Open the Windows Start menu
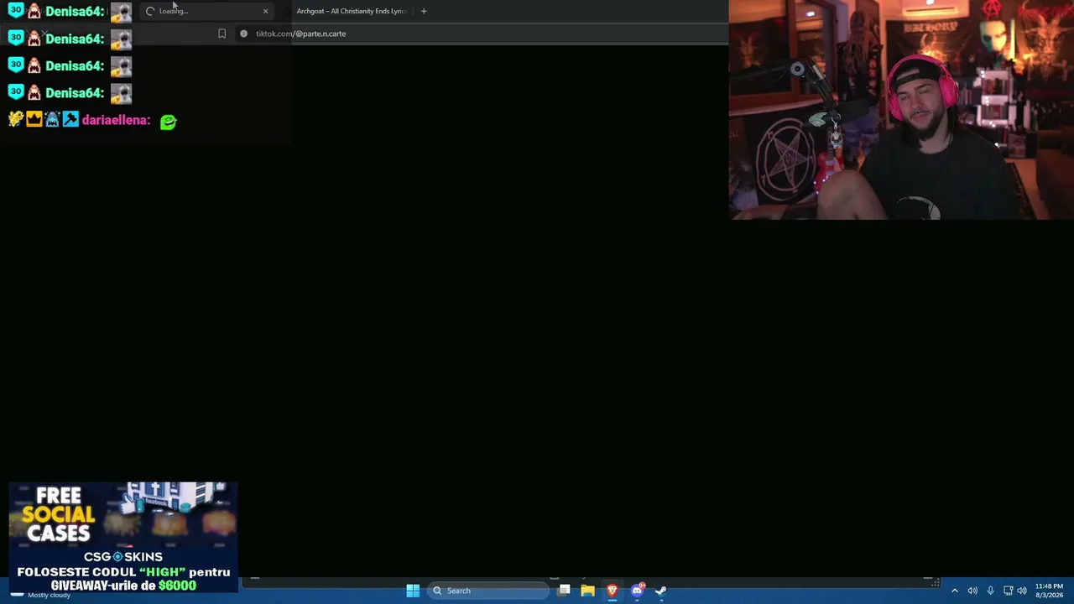This screenshot has width=1074, height=604. [413, 591]
